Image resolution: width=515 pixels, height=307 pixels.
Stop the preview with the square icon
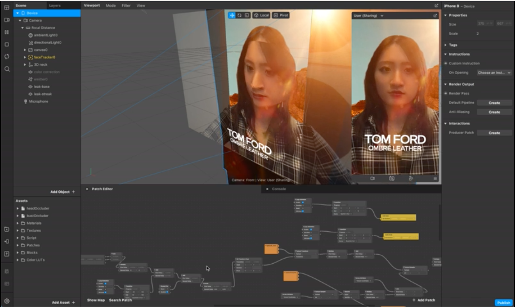coord(6,44)
